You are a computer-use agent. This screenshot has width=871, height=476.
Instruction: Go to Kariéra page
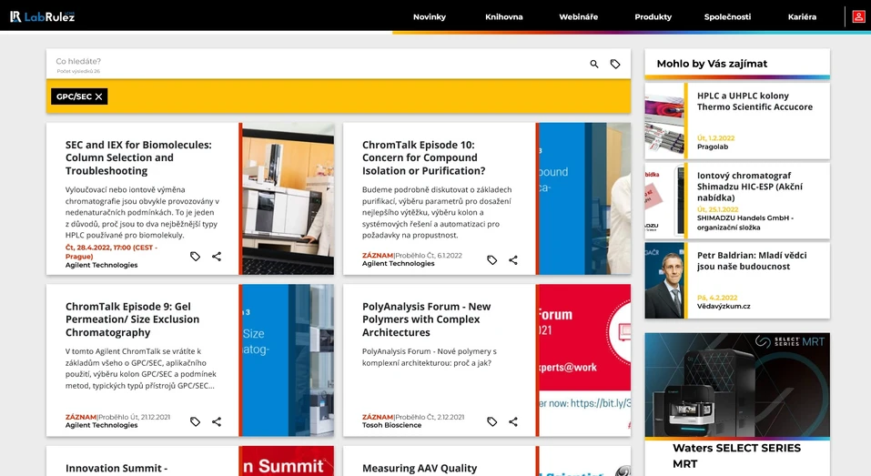coord(802,16)
